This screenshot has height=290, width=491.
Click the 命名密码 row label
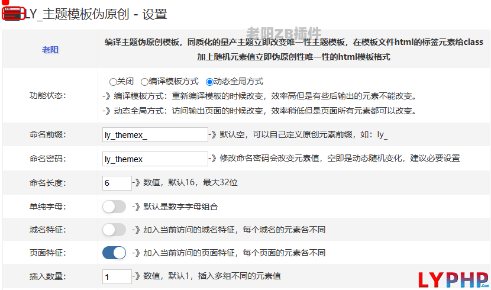(x=47, y=159)
